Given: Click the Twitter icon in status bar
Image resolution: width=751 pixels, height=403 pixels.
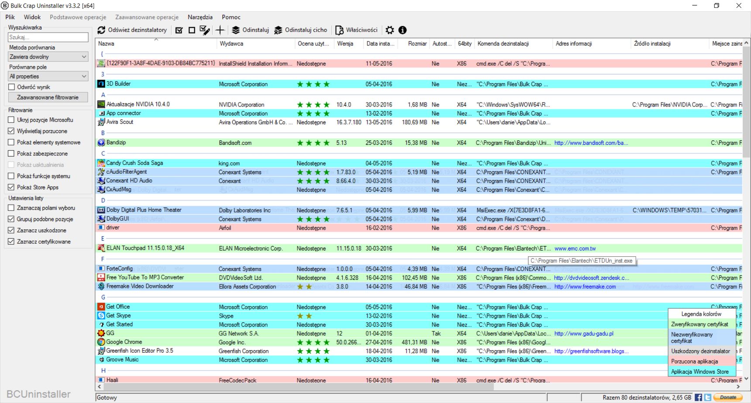Looking at the screenshot, I should click(x=708, y=397).
